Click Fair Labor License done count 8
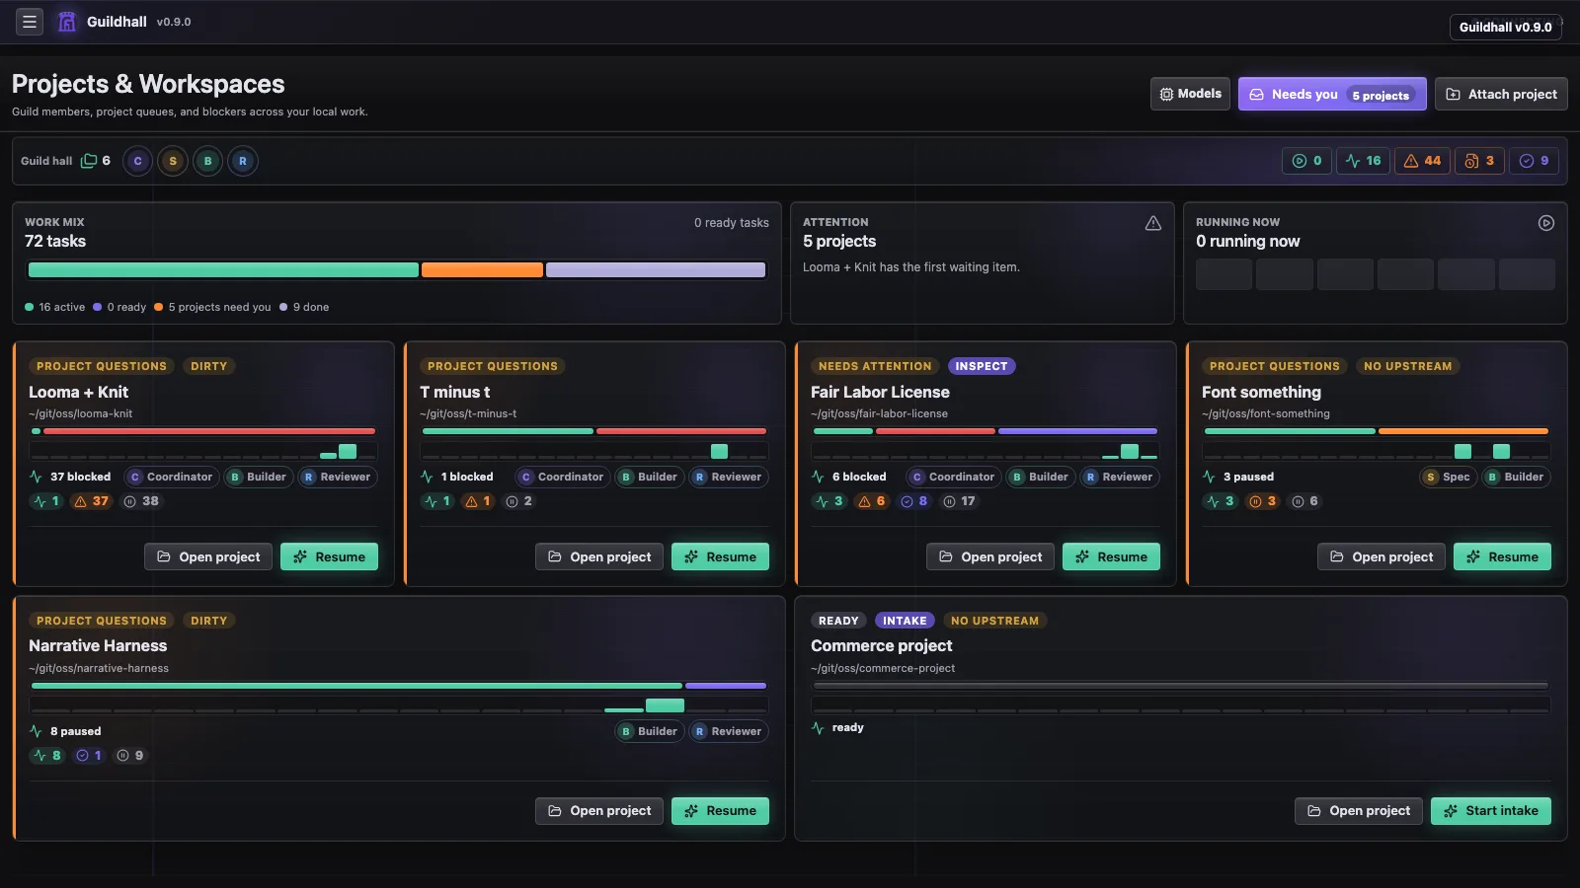This screenshot has height=888, width=1580. pyautogui.click(x=914, y=501)
